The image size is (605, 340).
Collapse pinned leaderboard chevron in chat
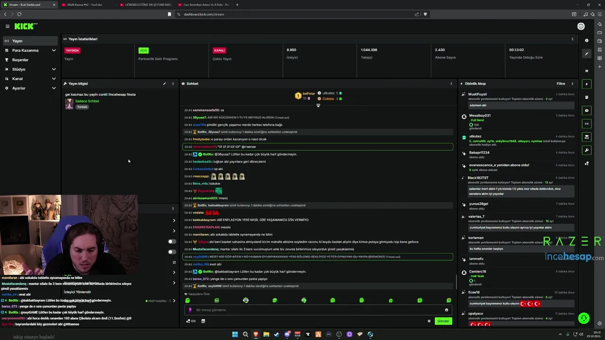click(x=318, y=105)
